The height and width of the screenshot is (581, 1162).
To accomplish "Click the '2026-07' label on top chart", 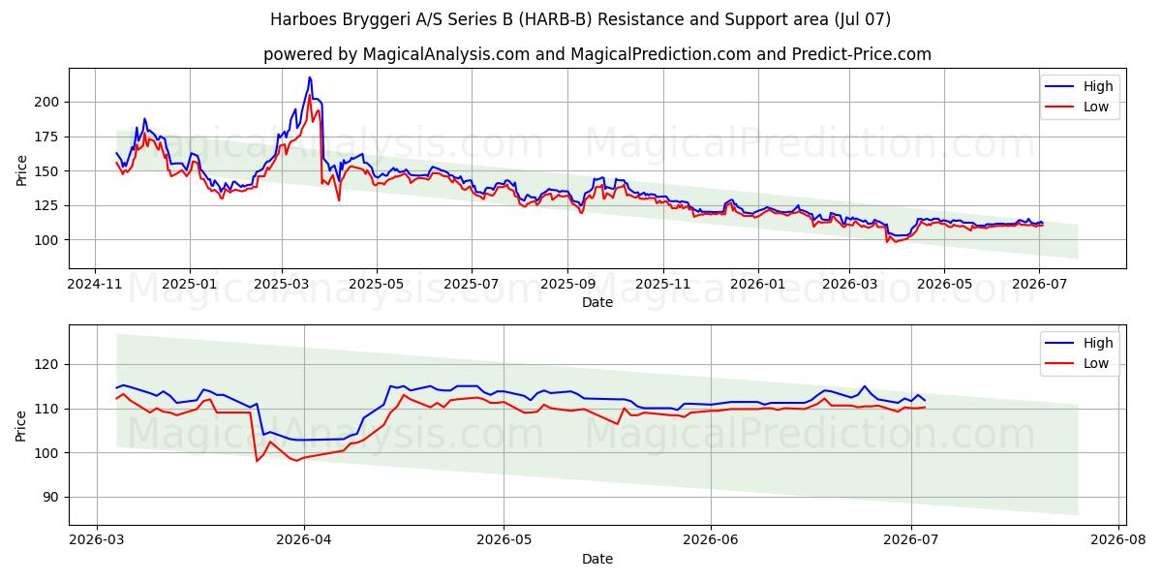I will tap(1039, 285).
